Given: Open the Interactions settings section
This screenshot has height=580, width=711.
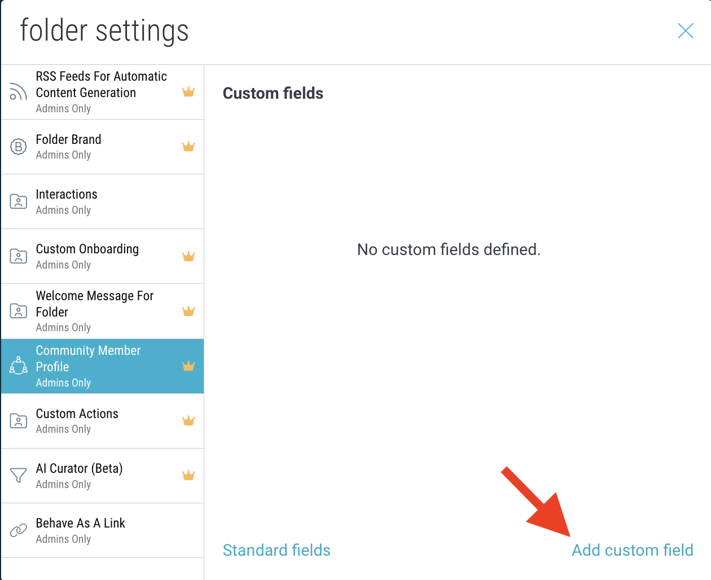Looking at the screenshot, I should point(103,201).
